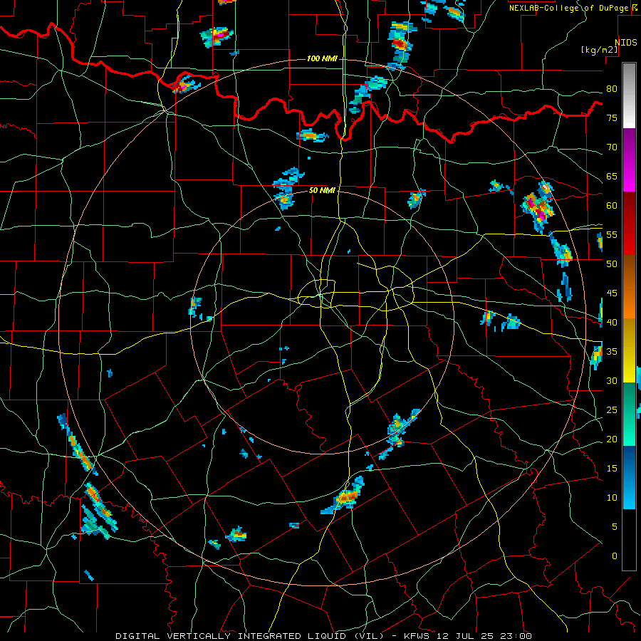This screenshot has width=641, height=641.
Task: Select the 70 value on the scale
Action: click(612, 147)
